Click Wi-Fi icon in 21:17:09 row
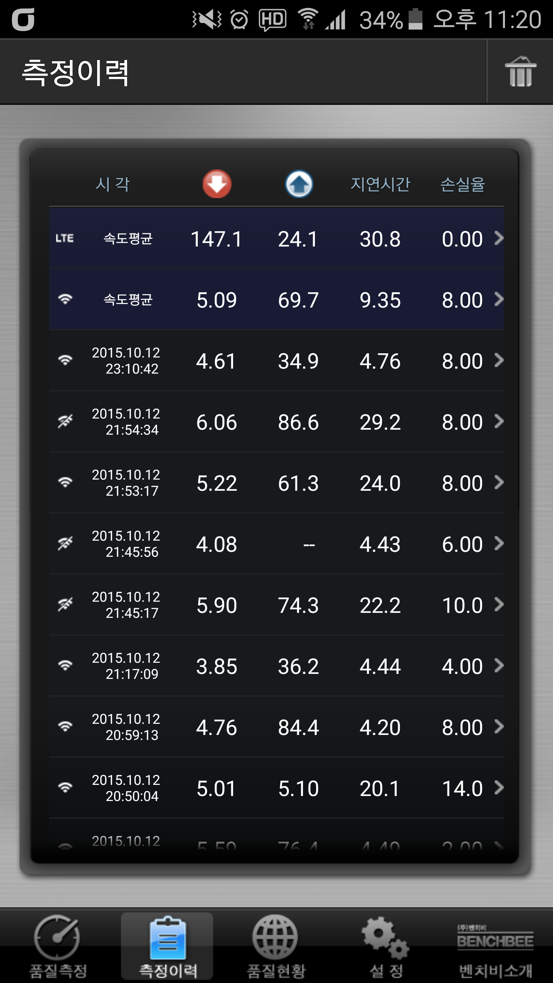Screen dimensions: 553x983 [65, 665]
